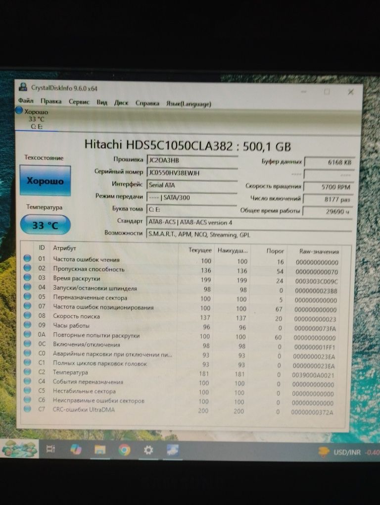Click the Буква тома field C: E:
Viewport: 380px width, 505px height.
pos(192,209)
